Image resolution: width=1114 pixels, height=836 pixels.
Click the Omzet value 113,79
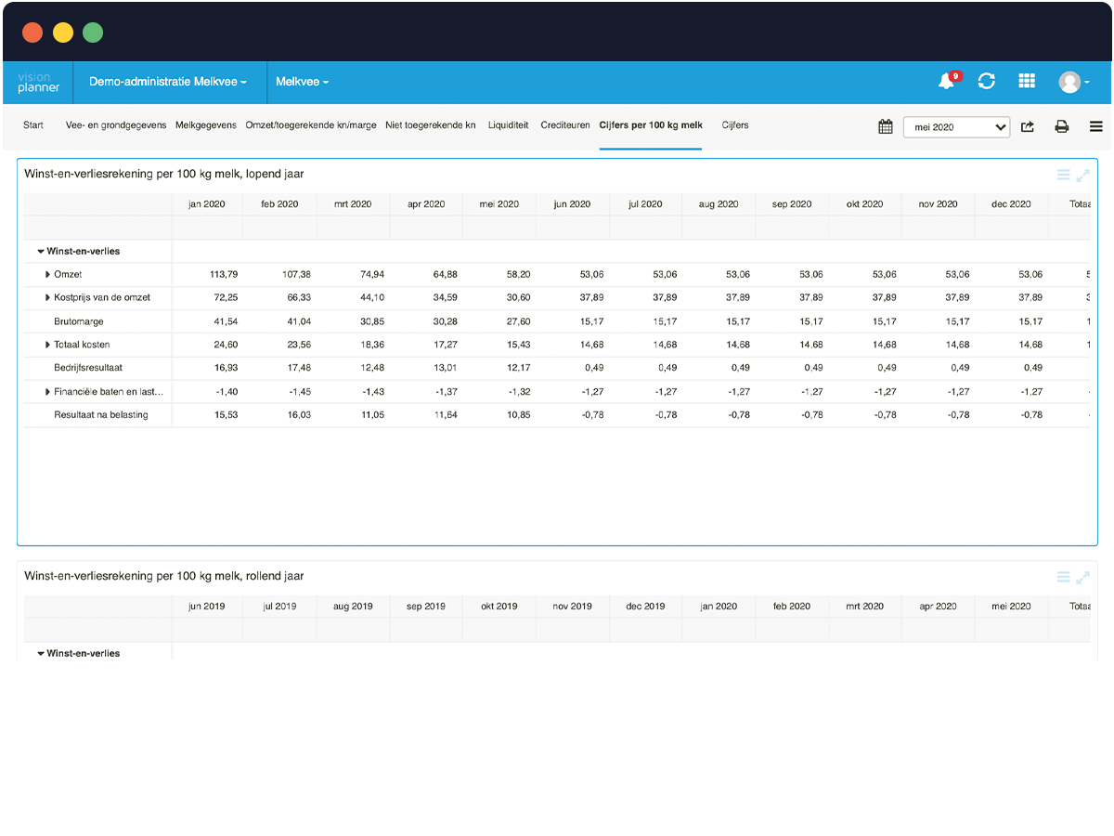coord(224,274)
